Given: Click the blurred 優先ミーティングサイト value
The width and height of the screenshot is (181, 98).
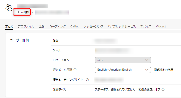Looking at the screenshot, I should click(109, 80).
